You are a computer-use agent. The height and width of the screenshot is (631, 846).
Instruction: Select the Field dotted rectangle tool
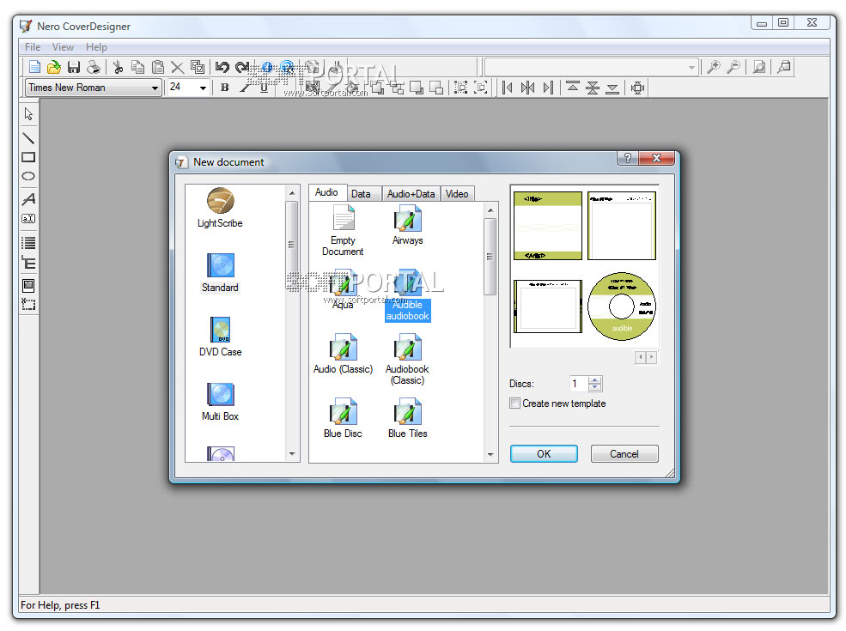pos(28,304)
